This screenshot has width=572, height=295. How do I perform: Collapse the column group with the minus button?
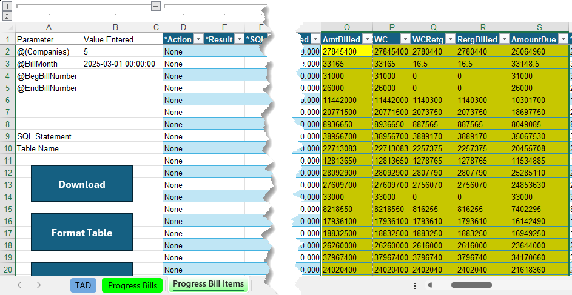[156, 6]
